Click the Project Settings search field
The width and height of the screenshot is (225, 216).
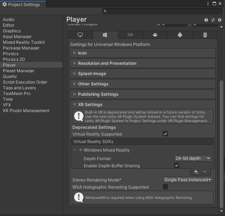point(162,11)
